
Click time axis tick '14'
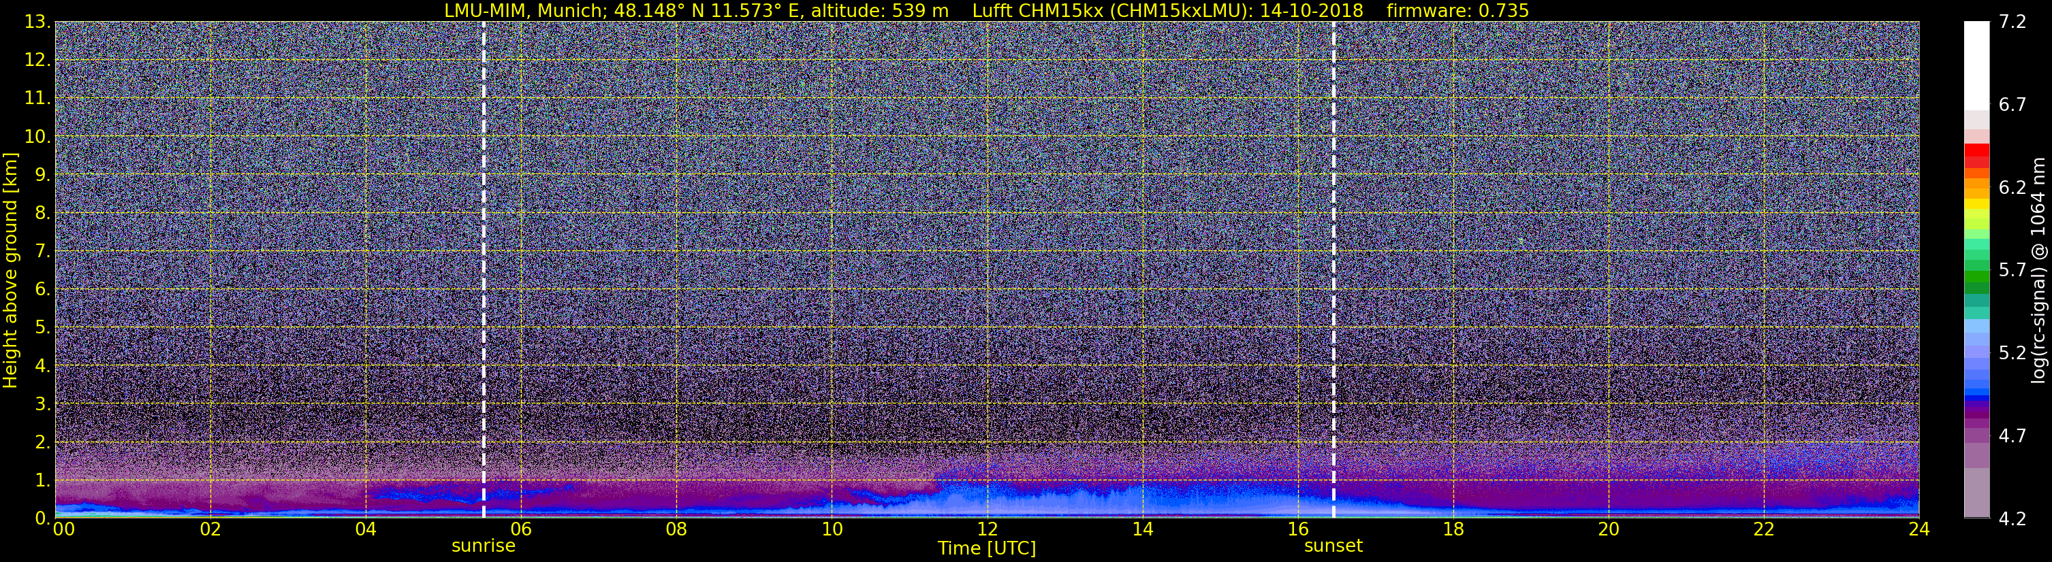1142,529
